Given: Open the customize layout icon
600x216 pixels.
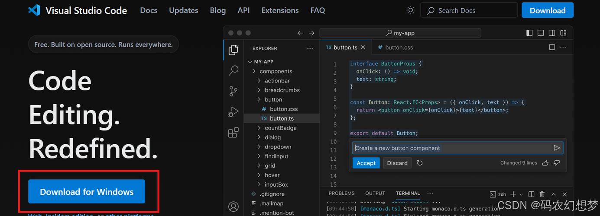Looking at the screenshot, I should pos(563,33).
